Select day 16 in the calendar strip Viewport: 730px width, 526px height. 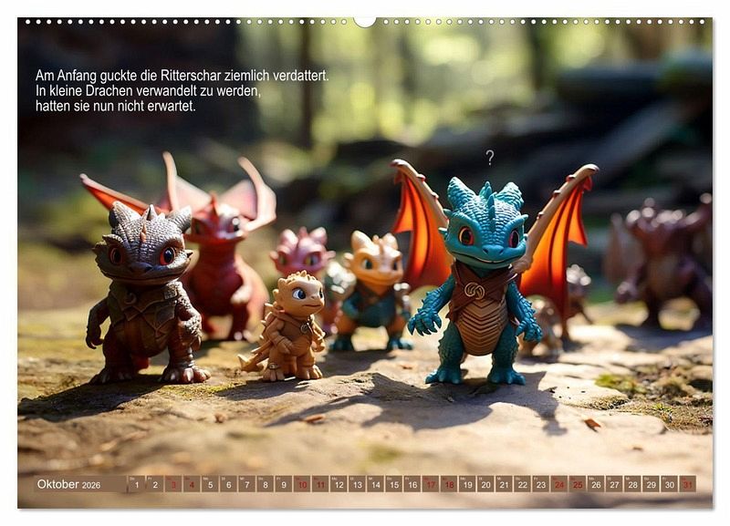tap(412, 484)
